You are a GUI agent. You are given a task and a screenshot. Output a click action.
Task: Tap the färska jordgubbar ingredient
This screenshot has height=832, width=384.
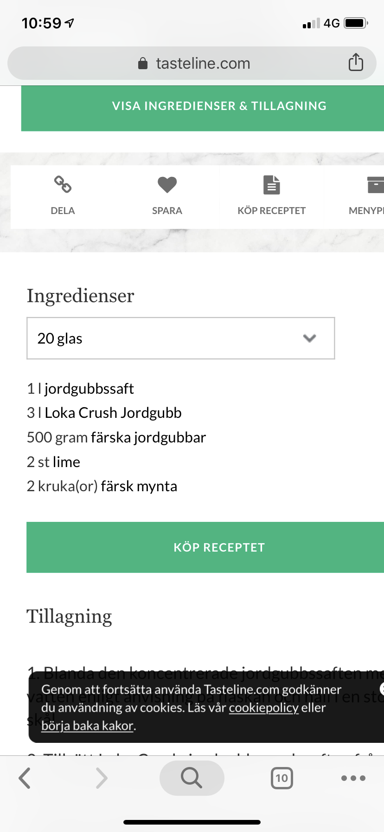point(148,437)
